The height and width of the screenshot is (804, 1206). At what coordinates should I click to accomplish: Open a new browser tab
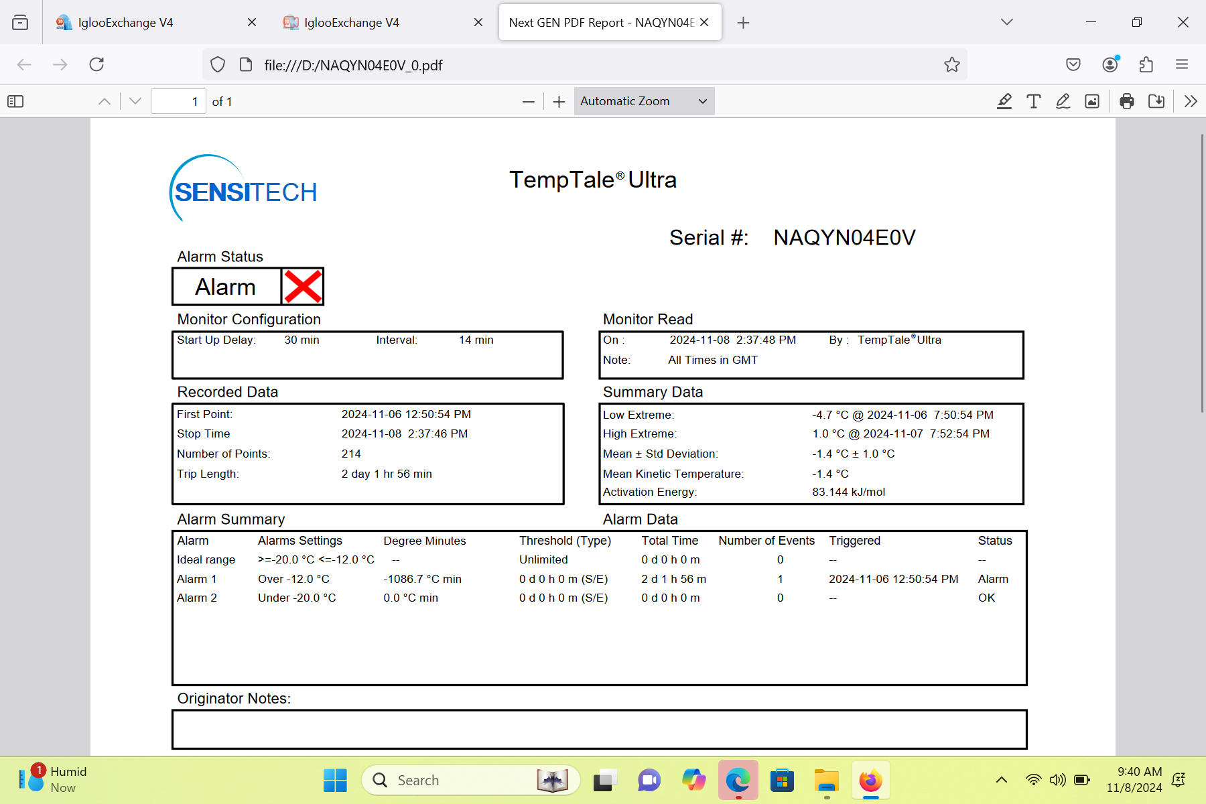point(743,23)
